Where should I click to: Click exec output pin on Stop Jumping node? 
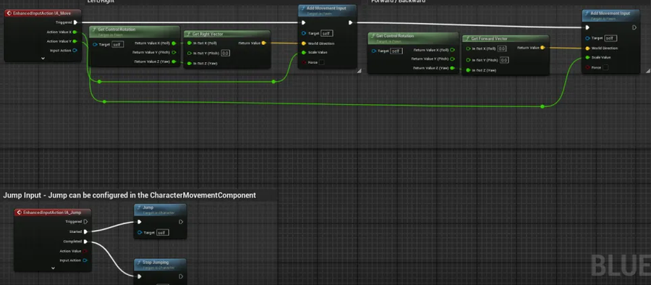tap(181, 276)
